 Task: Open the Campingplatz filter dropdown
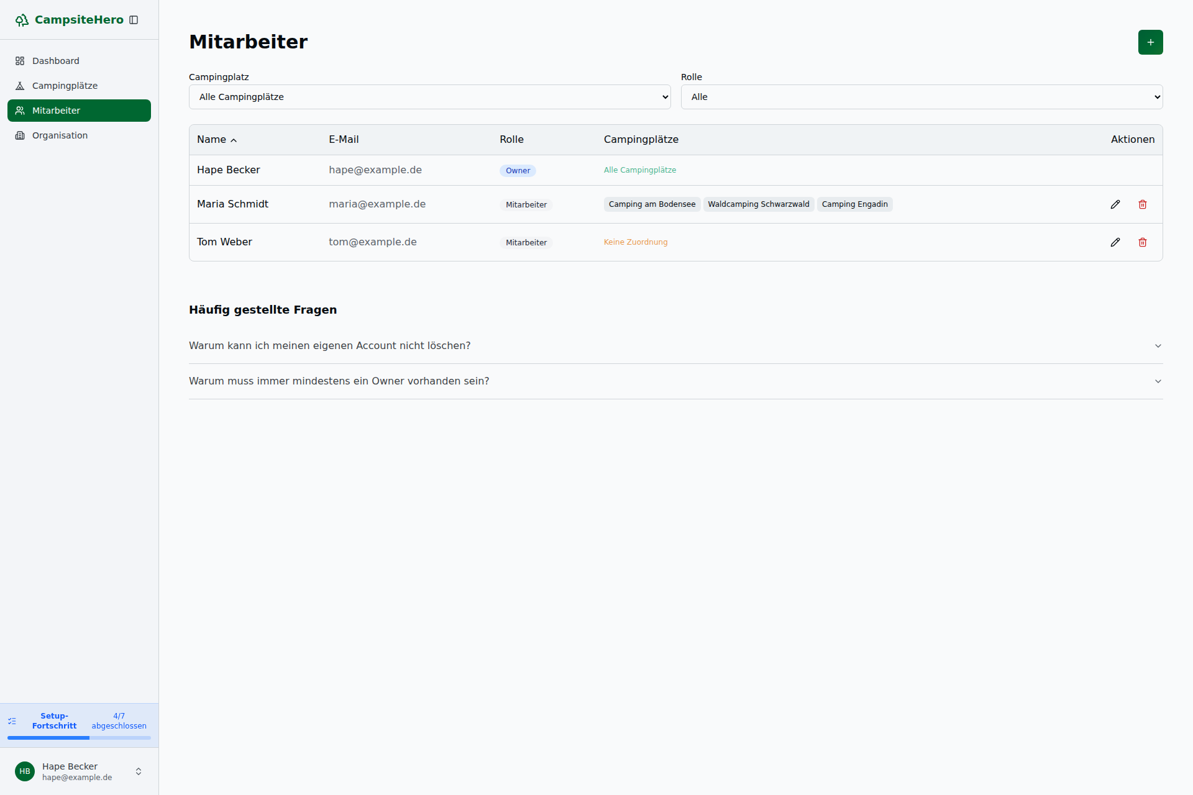pyautogui.click(x=430, y=97)
